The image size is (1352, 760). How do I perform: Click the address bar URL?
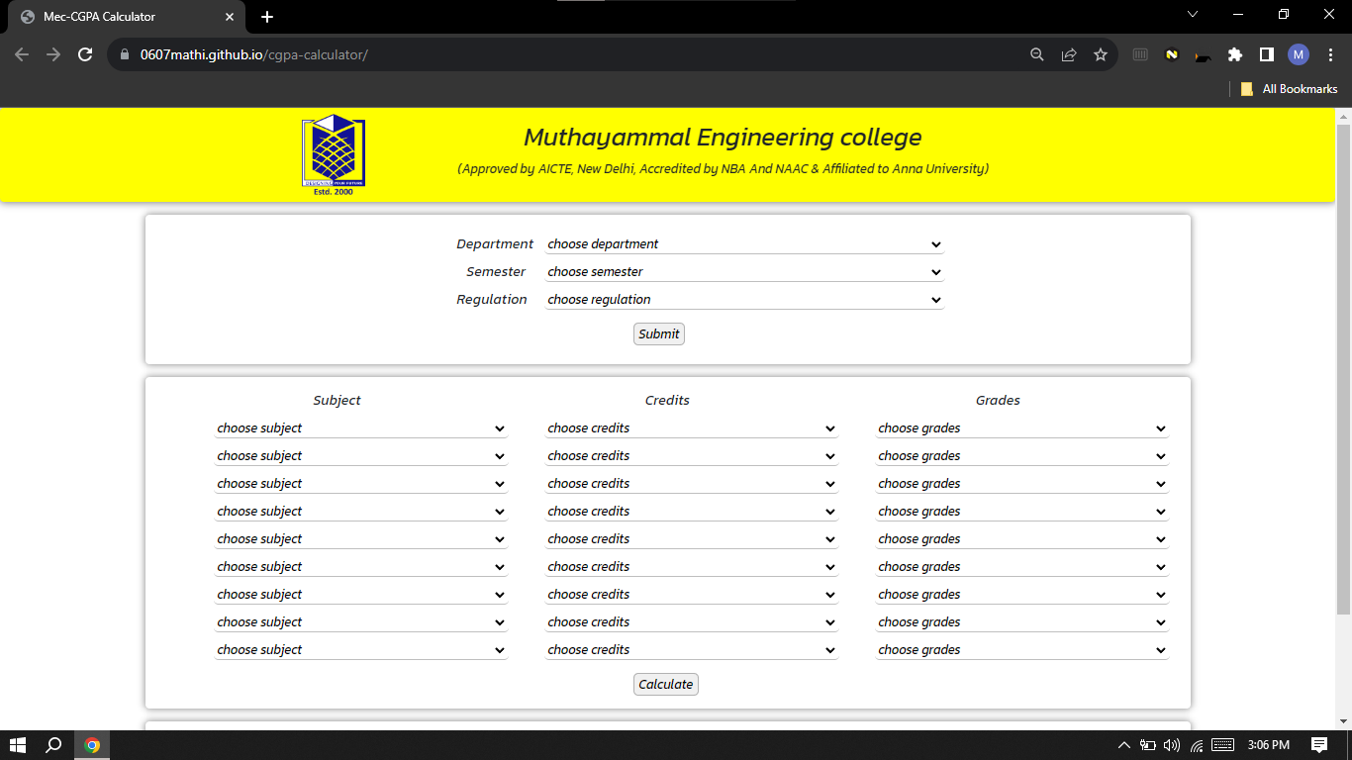tap(254, 54)
